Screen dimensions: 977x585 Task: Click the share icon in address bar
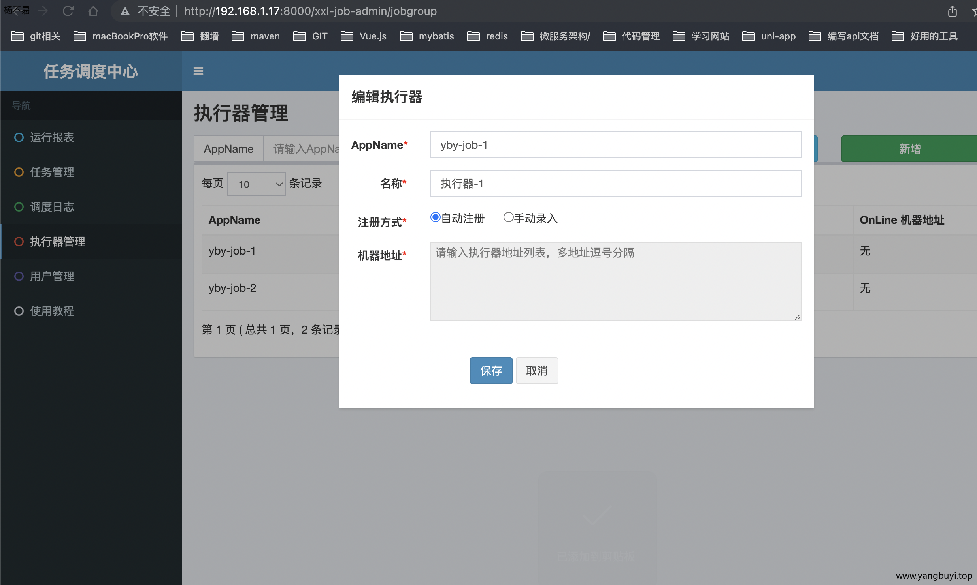click(x=952, y=11)
